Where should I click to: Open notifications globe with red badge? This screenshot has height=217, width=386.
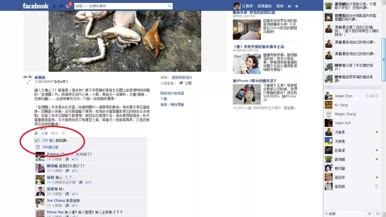click(68, 6)
